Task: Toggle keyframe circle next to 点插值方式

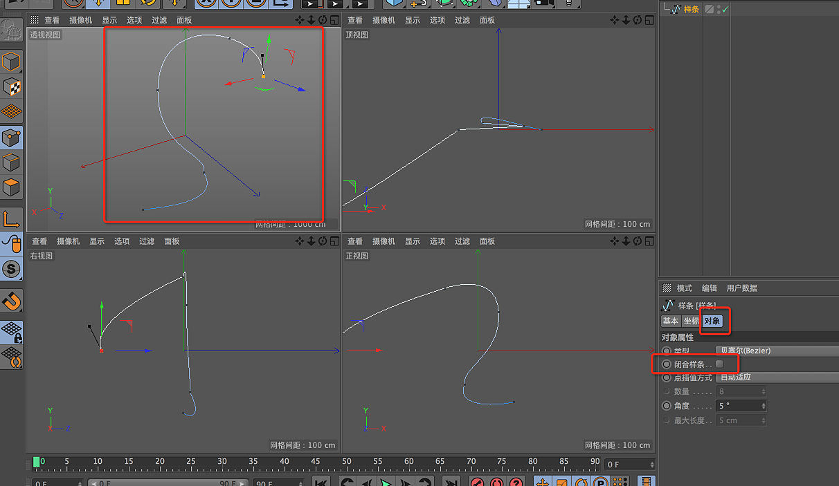Action: [x=667, y=377]
